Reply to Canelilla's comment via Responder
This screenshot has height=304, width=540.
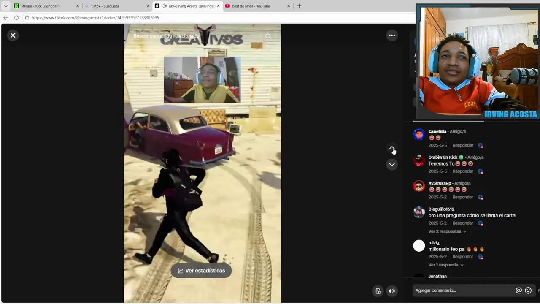coord(463,145)
